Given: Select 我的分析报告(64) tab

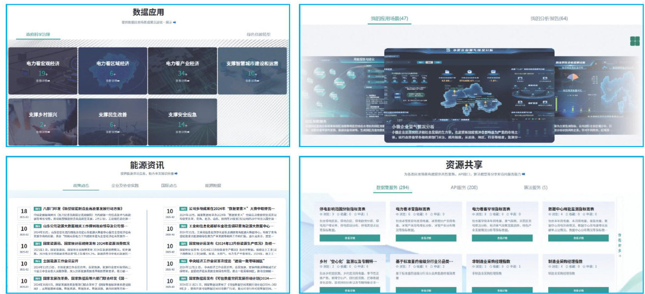Looking at the screenshot, I should 549,19.
